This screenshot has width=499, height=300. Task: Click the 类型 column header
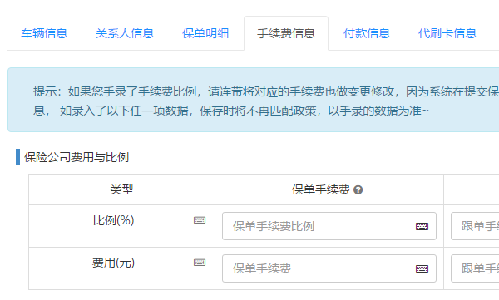click(x=121, y=189)
